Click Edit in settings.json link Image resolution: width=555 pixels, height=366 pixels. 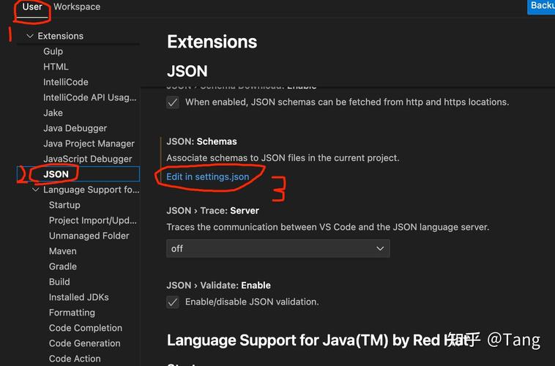[x=208, y=176]
